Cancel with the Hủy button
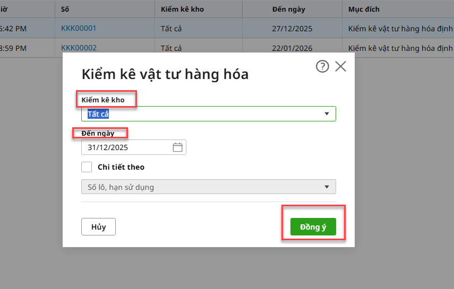Viewport: 454px width, 289px height. [x=98, y=227]
